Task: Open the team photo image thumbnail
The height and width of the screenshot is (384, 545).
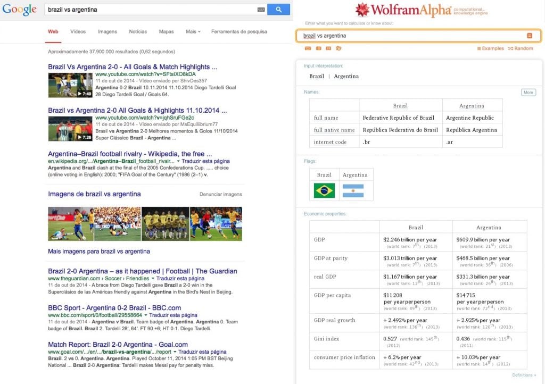Action: [x=166, y=224]
